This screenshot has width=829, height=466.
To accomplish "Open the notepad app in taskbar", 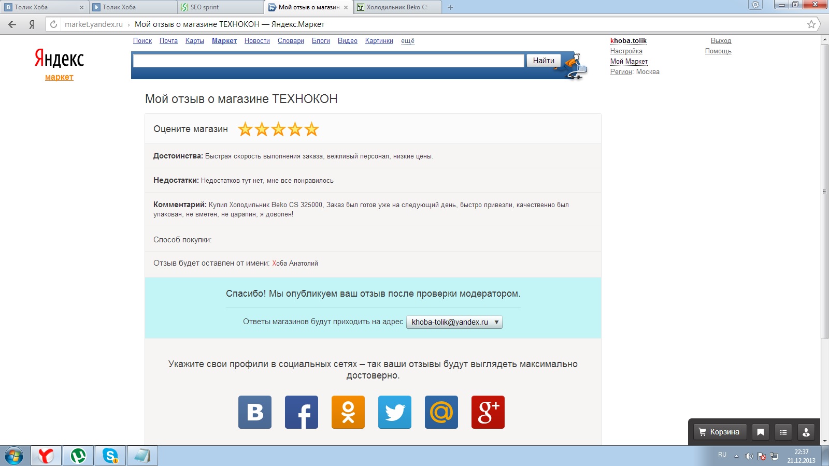I will [142, 456].
